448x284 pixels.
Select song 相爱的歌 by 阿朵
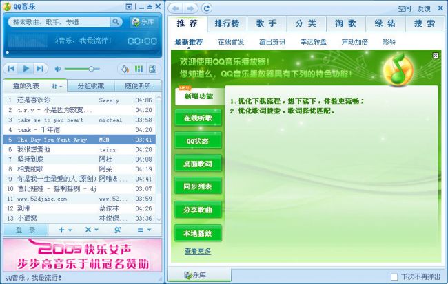coord(80,169)
